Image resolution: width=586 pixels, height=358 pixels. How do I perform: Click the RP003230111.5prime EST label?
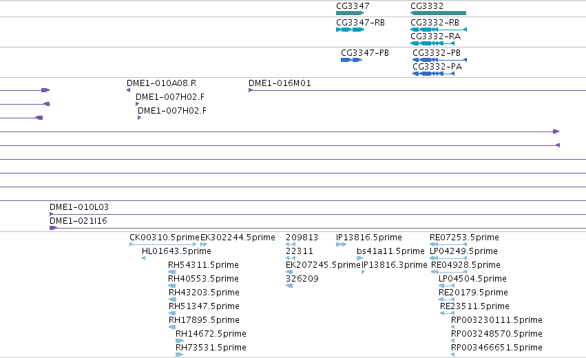496,320
